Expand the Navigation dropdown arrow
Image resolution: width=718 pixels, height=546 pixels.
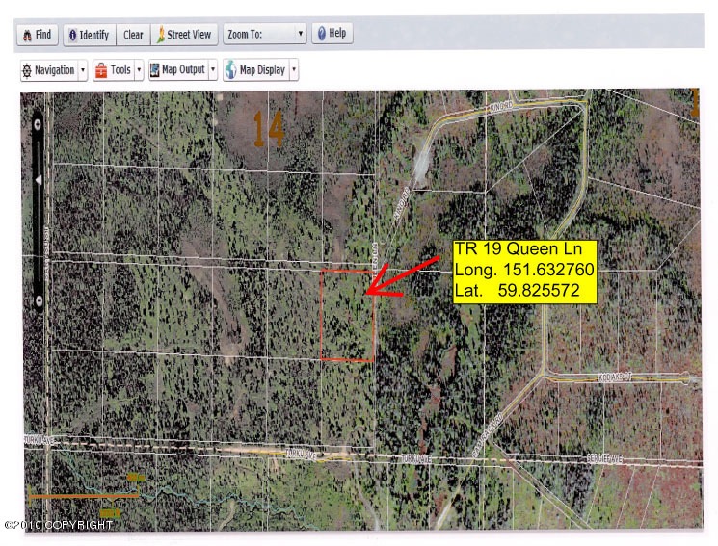point(83,70)
